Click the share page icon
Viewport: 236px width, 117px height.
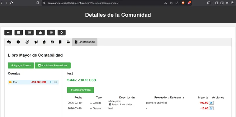177,3
